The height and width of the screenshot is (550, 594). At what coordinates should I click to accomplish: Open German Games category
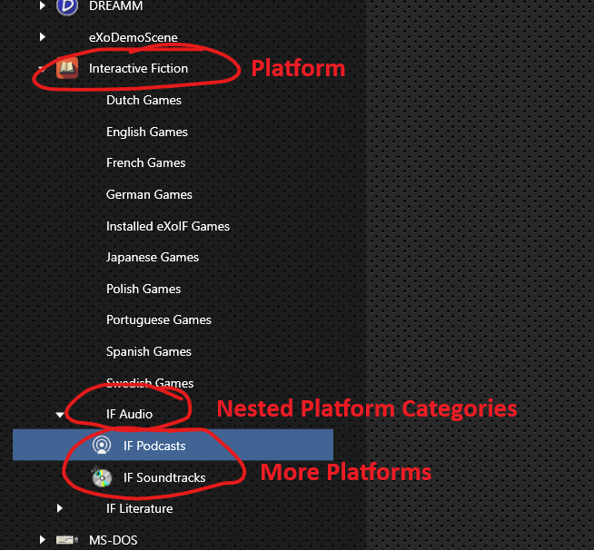(149, 194)
